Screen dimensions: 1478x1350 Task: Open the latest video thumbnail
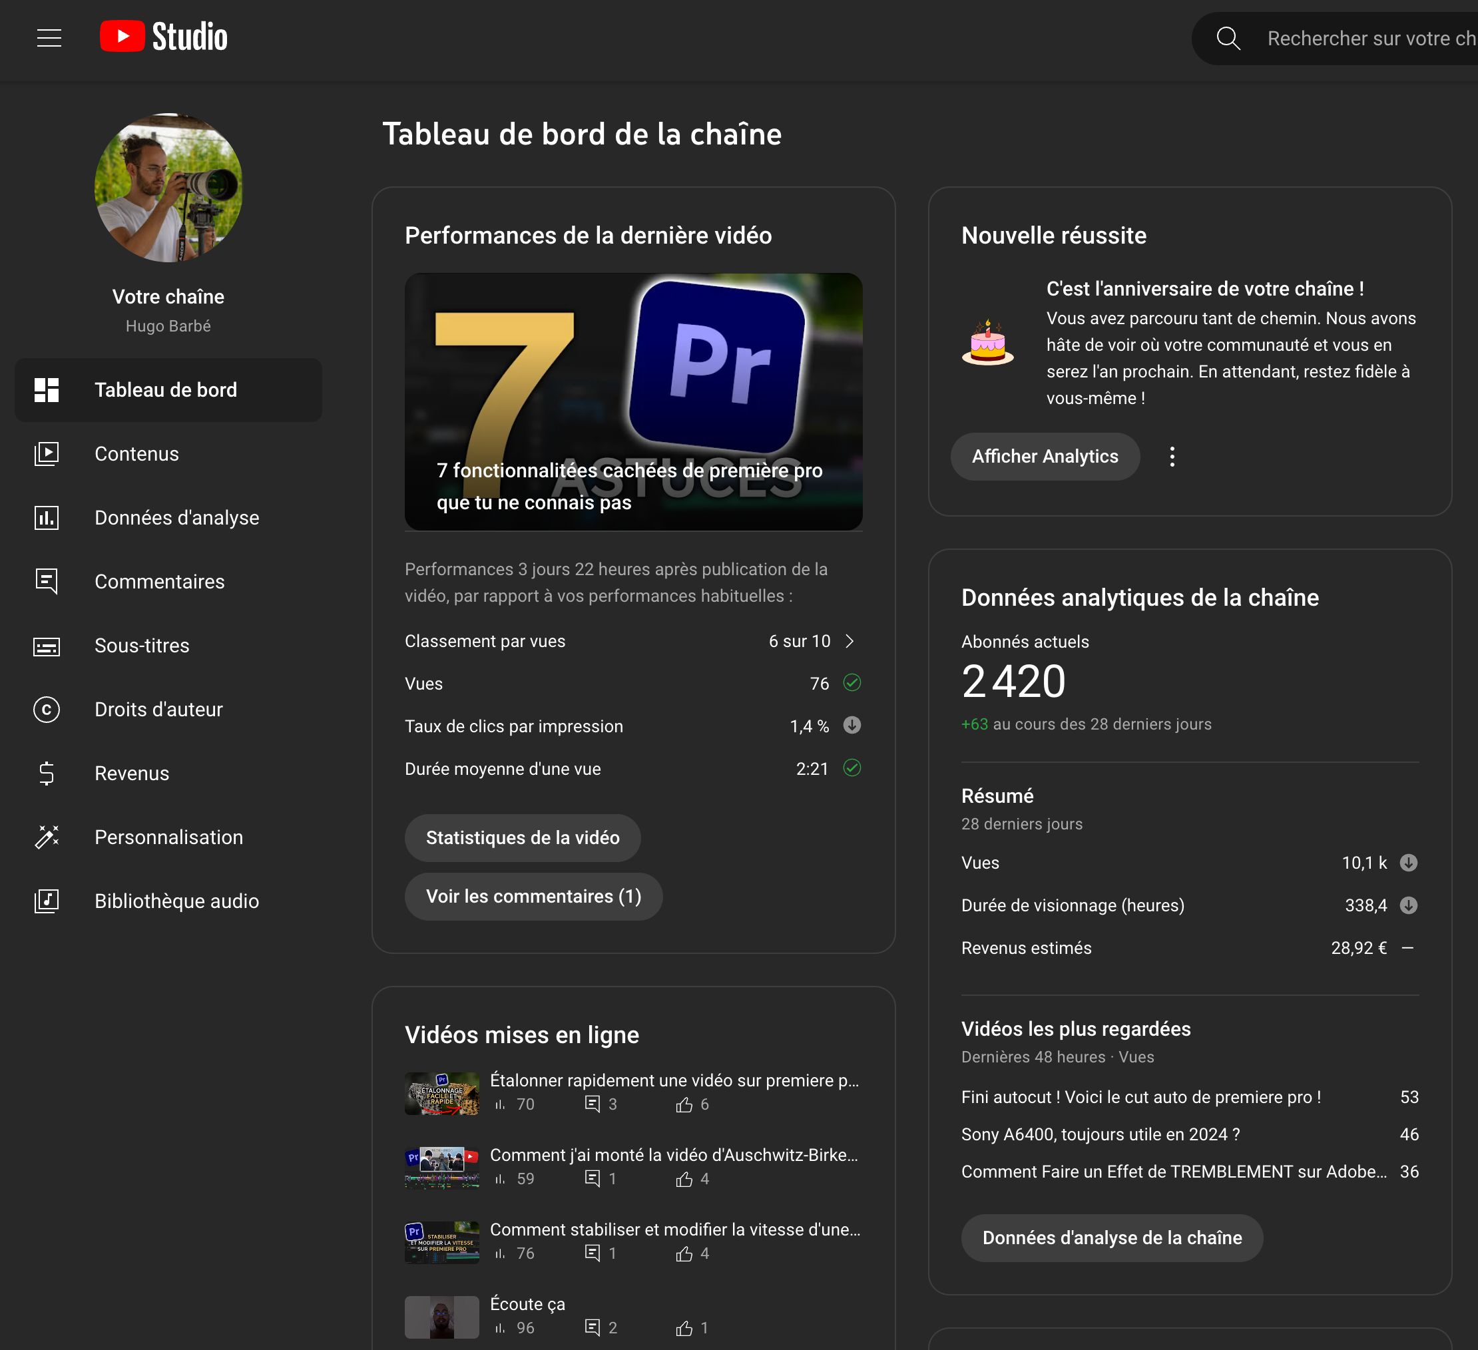click(632, 401)
